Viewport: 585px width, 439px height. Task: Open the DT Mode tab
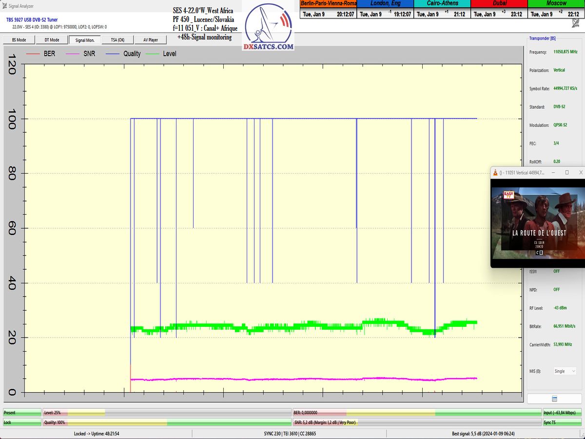51,40
